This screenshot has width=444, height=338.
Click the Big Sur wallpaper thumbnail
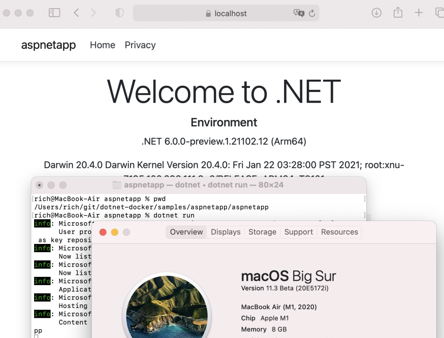167,307
